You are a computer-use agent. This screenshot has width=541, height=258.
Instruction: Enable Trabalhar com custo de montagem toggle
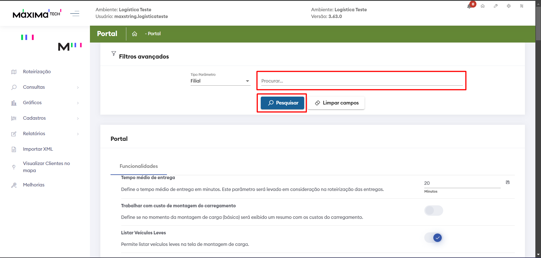click(x=433, y=210)
